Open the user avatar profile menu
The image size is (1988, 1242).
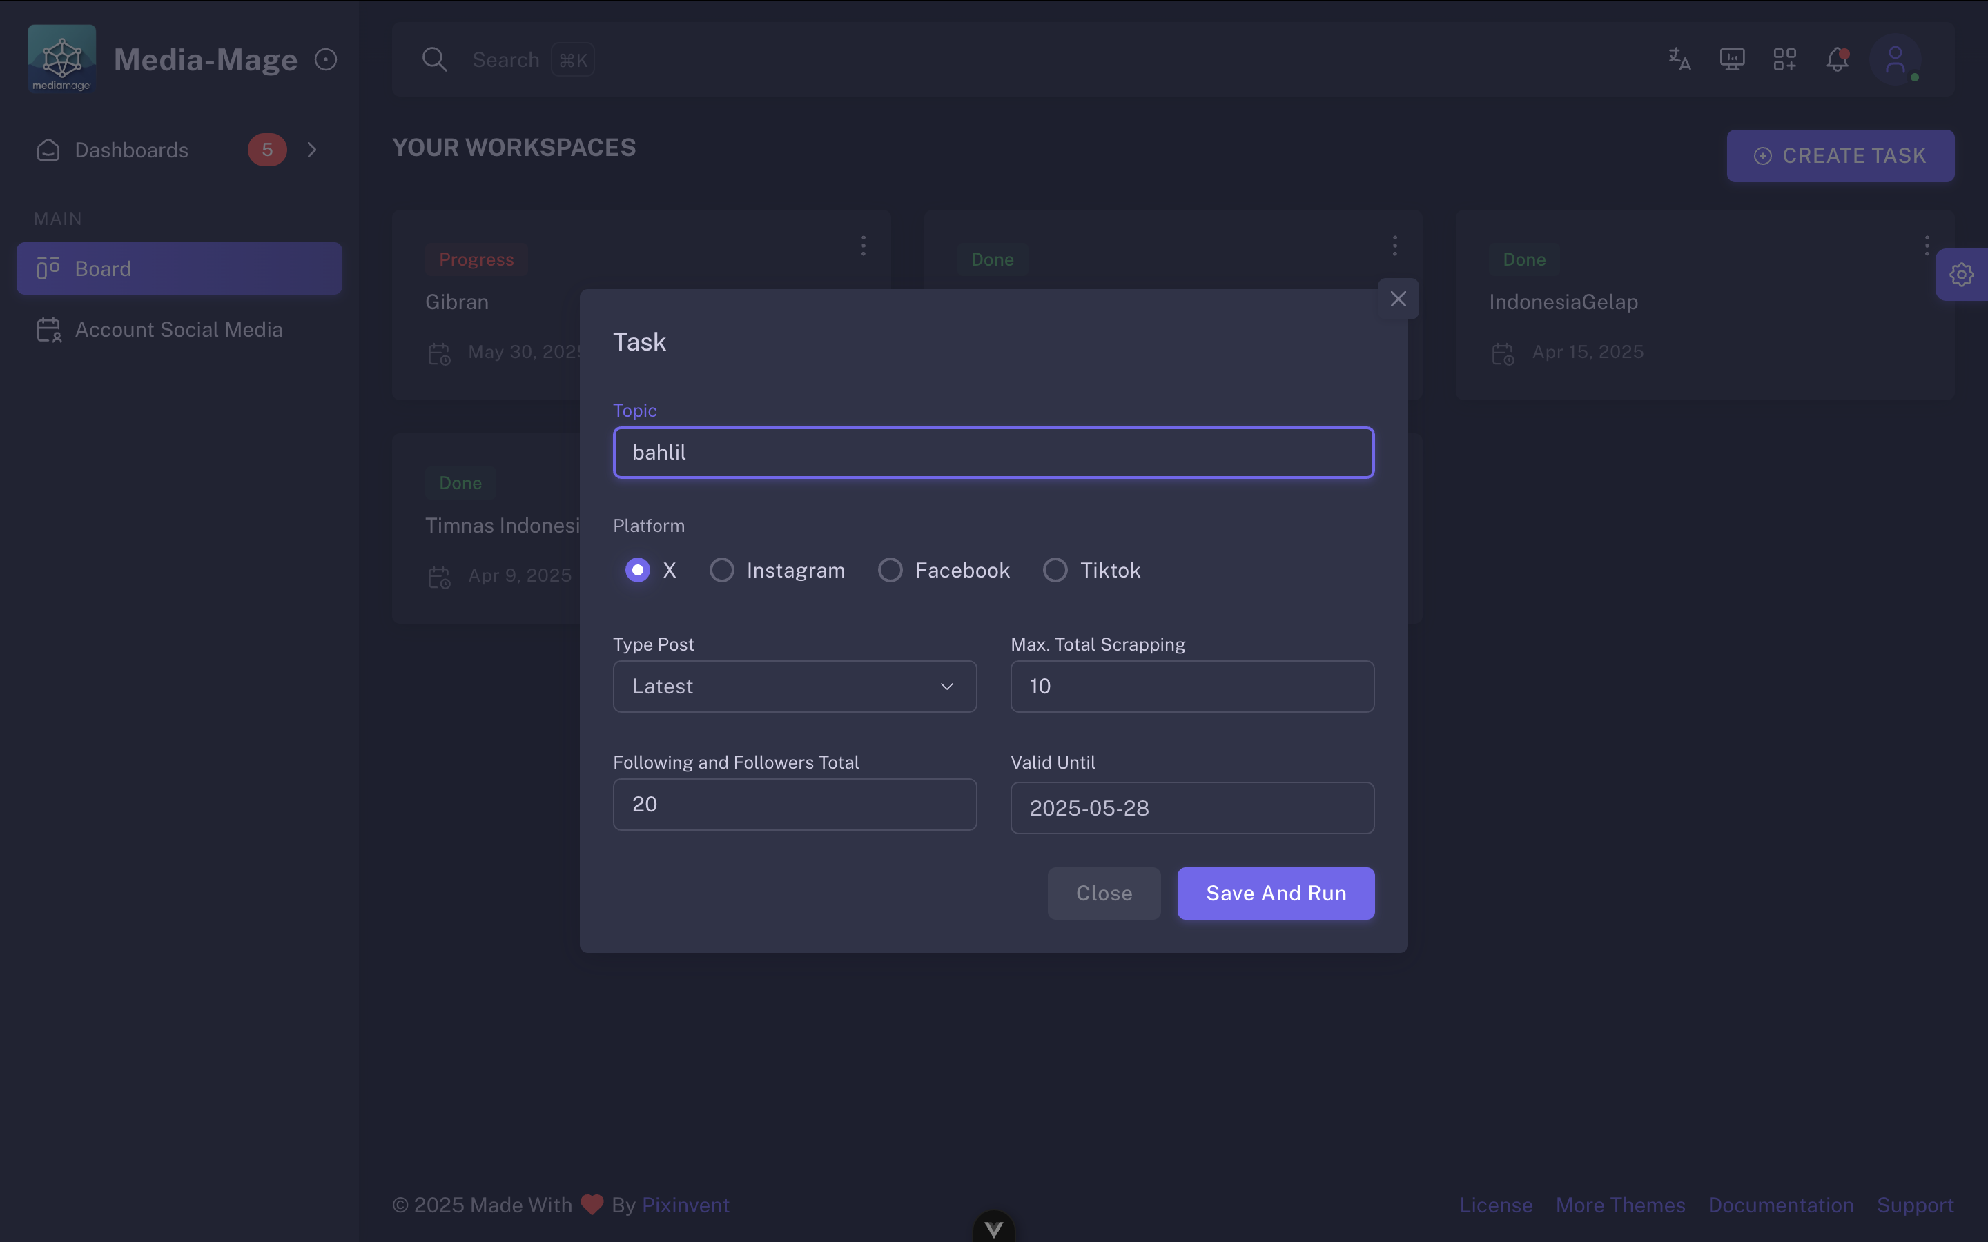tap(1894, 59)
